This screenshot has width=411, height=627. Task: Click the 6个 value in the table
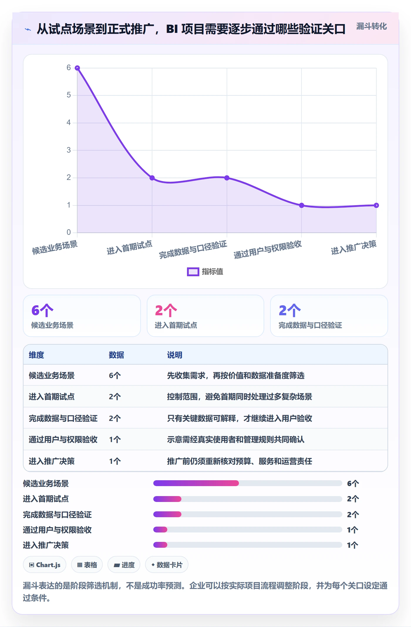115,375
